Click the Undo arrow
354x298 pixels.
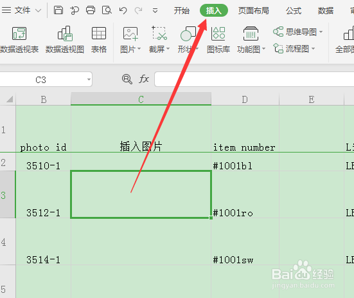pos(123,10)
